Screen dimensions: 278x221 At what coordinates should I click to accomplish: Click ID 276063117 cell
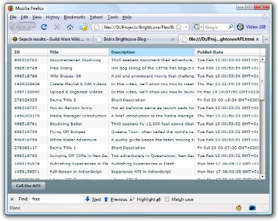(x=26, y=148)
